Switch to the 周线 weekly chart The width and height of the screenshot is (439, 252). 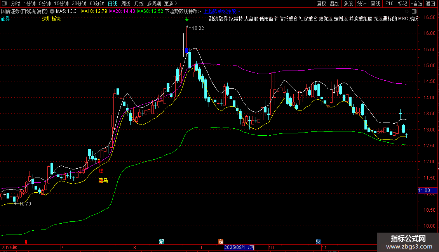[x=125, y=3]
